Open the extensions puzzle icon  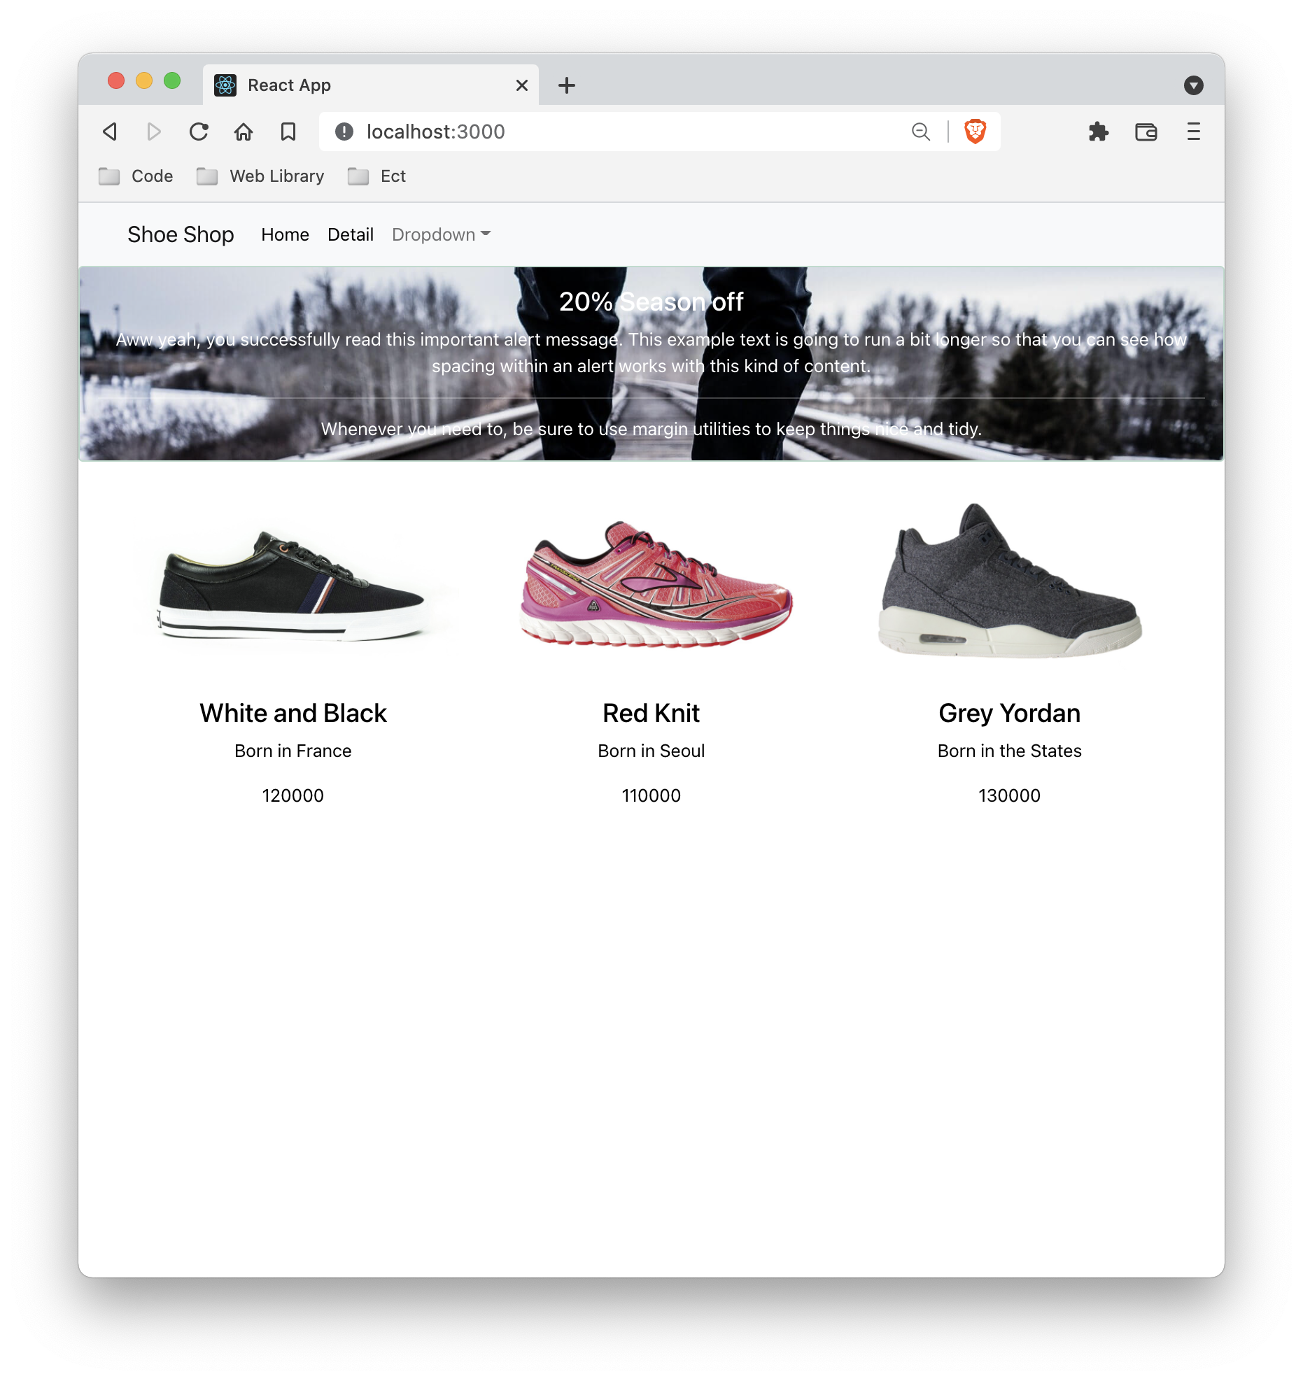click(x=1099, y=132)
